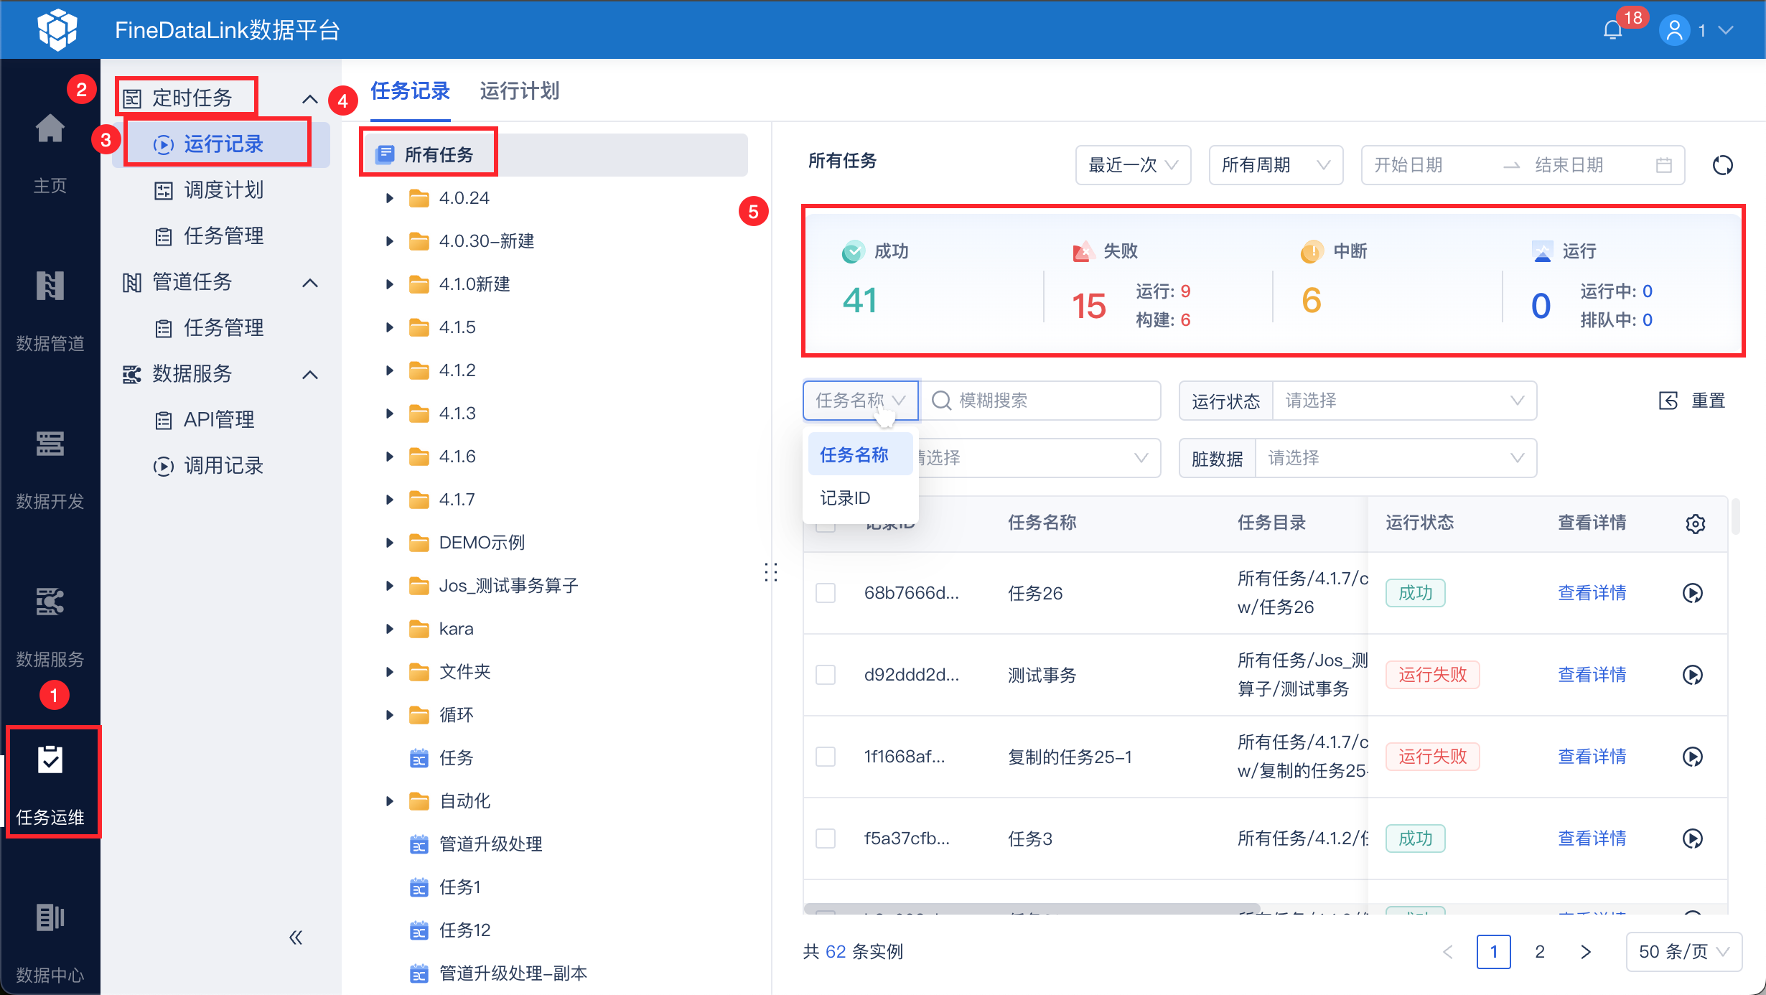1766x995 pixels.
Task: Click the refresh icon beside date range
Action: point(1722,165)
